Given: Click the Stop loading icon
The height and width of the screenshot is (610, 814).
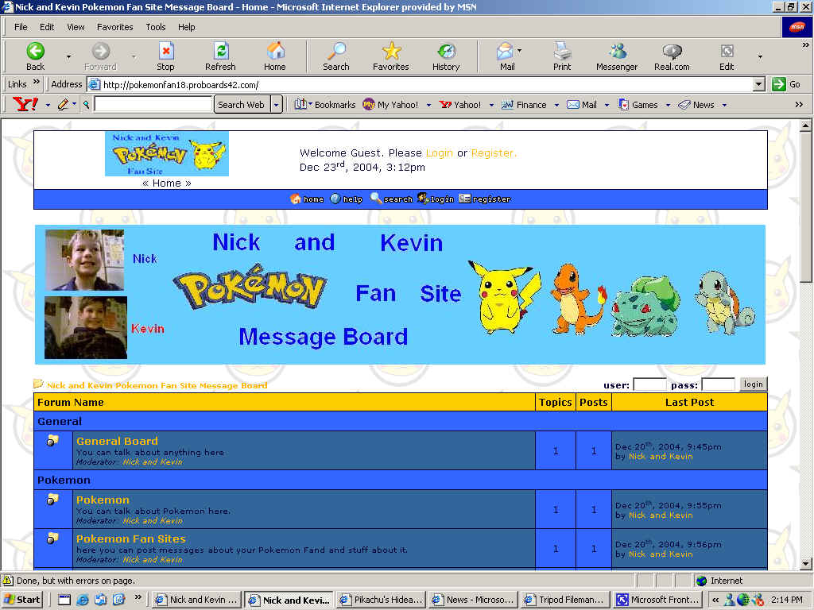Looking at the screenshot, I should pyautogui.click(x=165, y=52).
